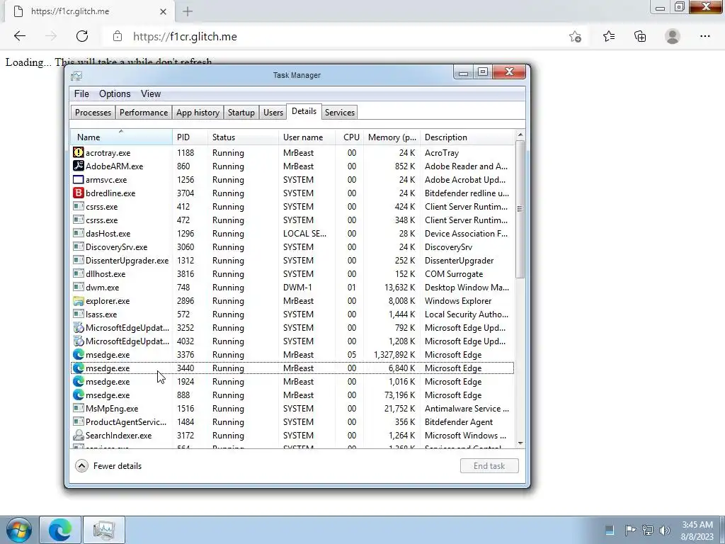Close the f1cr.glitch.me browser tab
The width and height of the screenshot is (725, 544).
(163, 11)
